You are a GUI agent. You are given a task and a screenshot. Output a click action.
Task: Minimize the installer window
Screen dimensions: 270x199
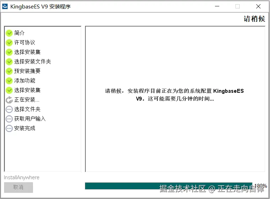(217, 6)
